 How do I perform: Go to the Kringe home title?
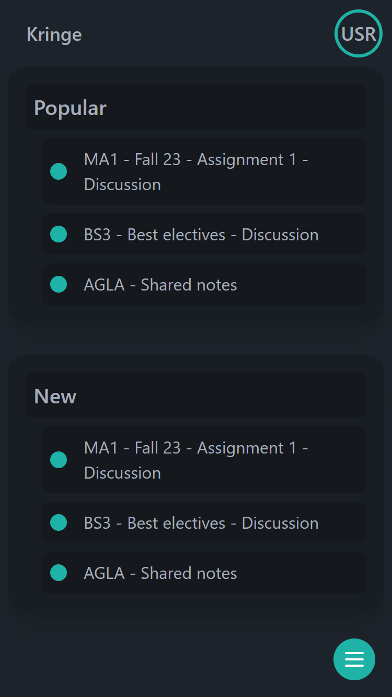pyautogui.click(x=54, y=34)
